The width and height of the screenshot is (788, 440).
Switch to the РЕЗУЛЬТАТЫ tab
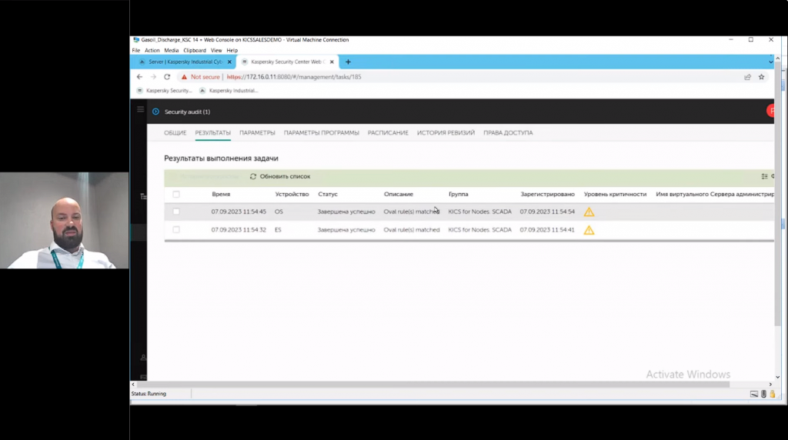[x=212, y=132]
